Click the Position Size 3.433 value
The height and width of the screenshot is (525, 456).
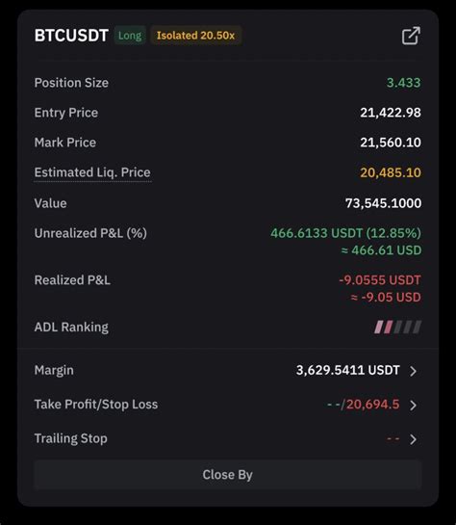[403, 83]
